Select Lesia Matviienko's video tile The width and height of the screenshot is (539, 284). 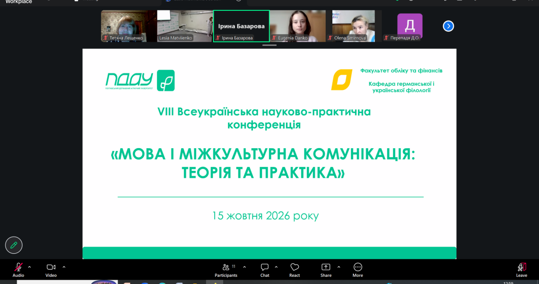pos(185,26)
